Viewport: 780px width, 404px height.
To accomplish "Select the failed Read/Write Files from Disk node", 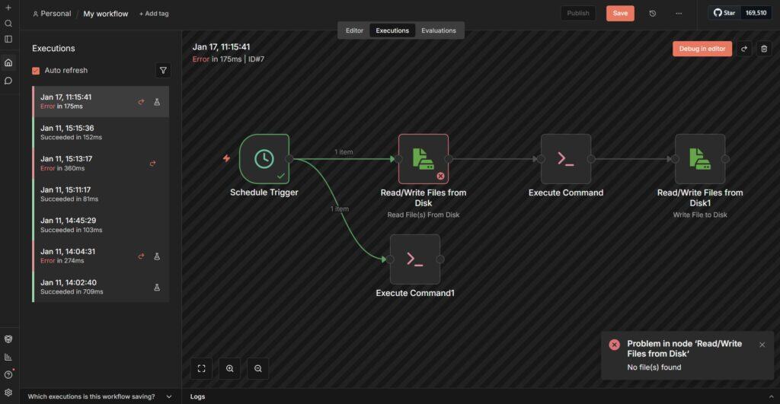I will [423, 158].
